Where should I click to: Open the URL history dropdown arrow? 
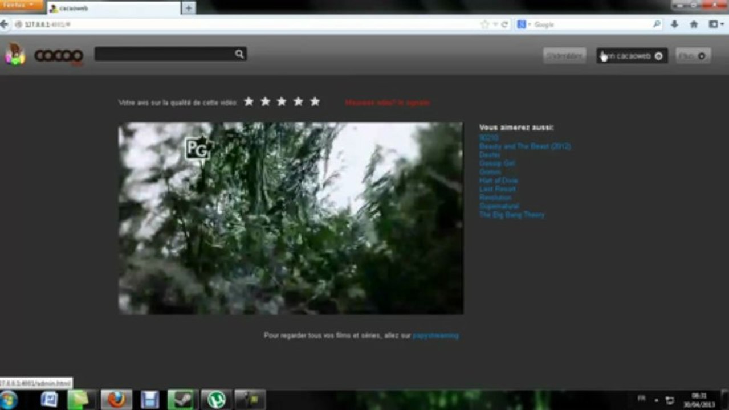[495, 24]
